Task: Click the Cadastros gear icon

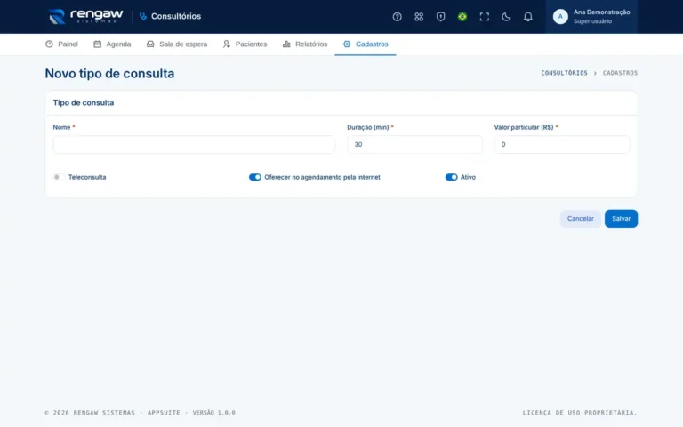Action: (347, 44)
